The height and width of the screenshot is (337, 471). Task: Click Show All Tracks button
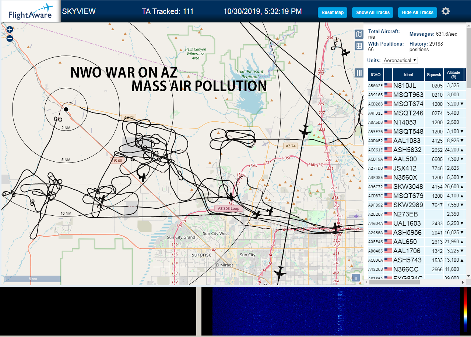click(373, 12)
